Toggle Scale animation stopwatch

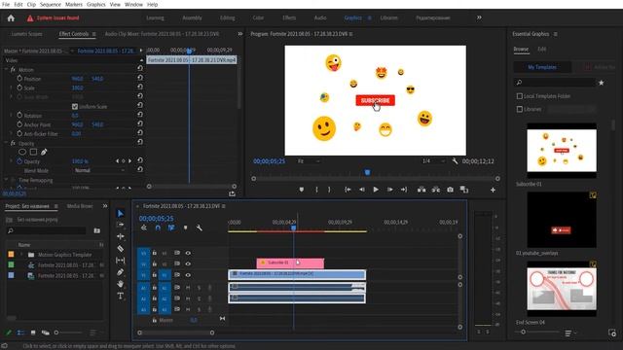click(19, 87)
